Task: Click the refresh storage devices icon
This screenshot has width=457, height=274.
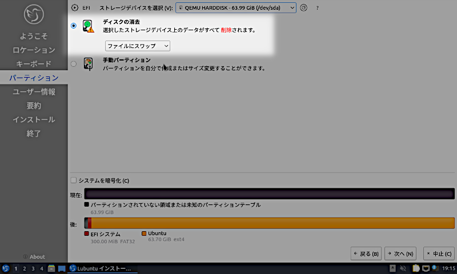Action: pos(303,8)
